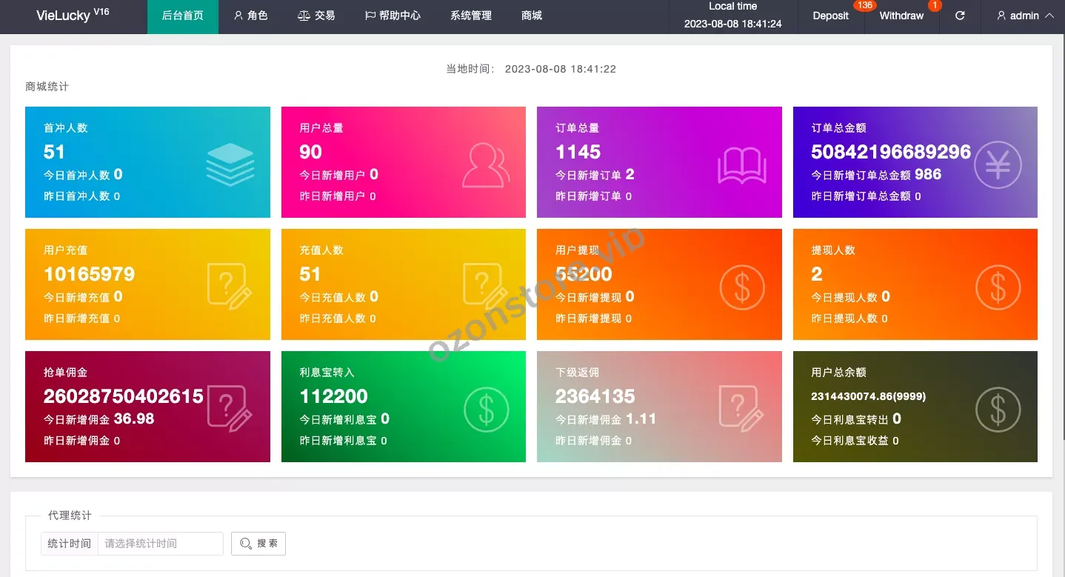Screen dimensions: 1065x577
Task: Click the 搜索 button
Action: [x=258, y=544]
